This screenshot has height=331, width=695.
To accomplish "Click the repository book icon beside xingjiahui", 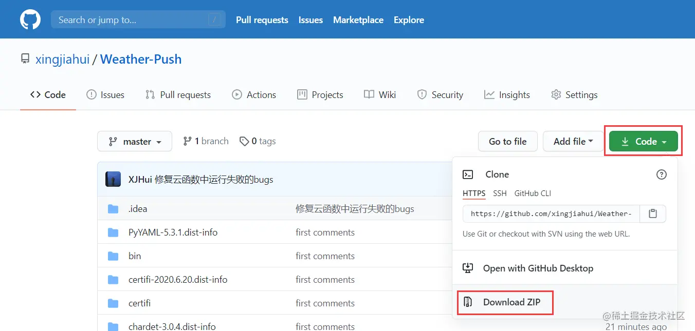I will (x=25, y=59).
